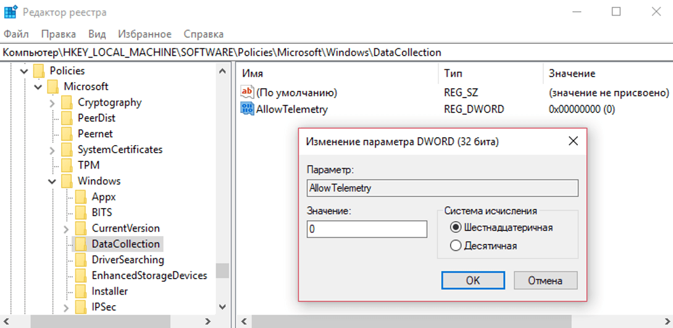Collapse the Windows tree node
The width and height of the screenshot is (673, 328).
point(52,182)
